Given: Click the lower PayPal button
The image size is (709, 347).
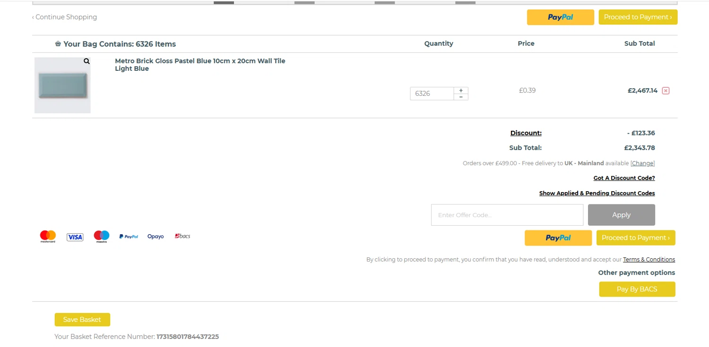Looking at the screenshot, I should click(558, 238).
